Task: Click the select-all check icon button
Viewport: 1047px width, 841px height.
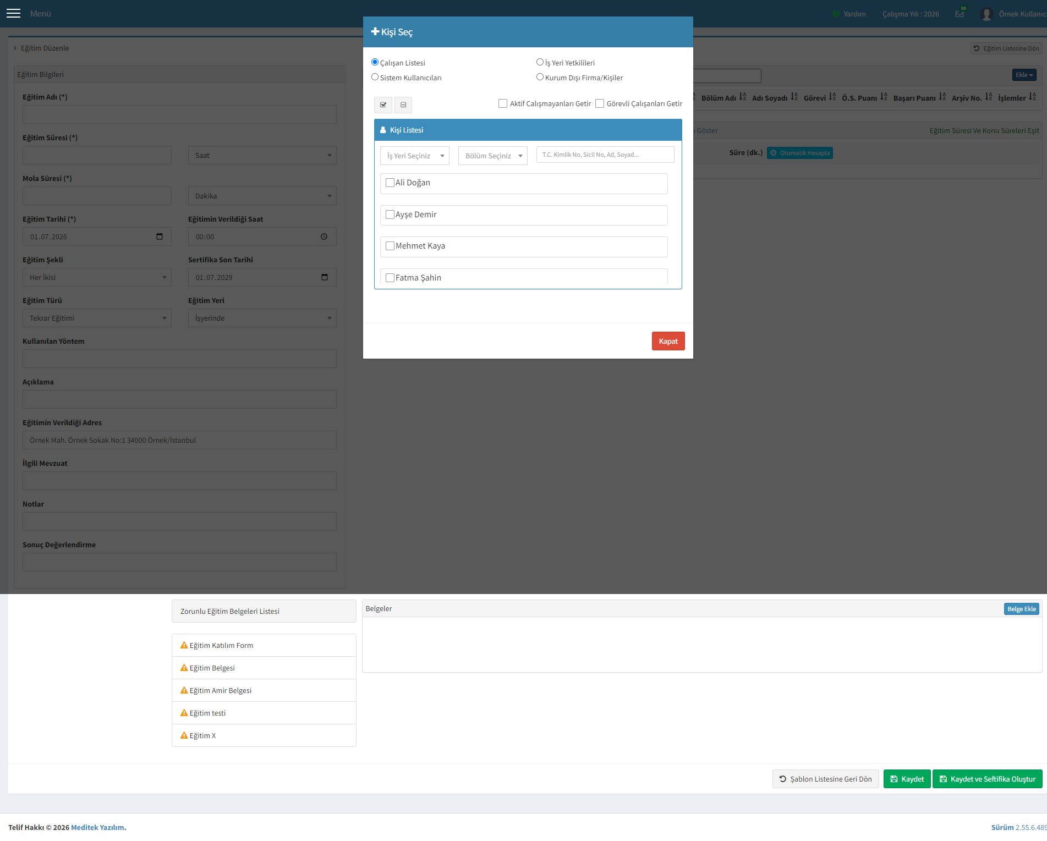Action: click(383, 105)
